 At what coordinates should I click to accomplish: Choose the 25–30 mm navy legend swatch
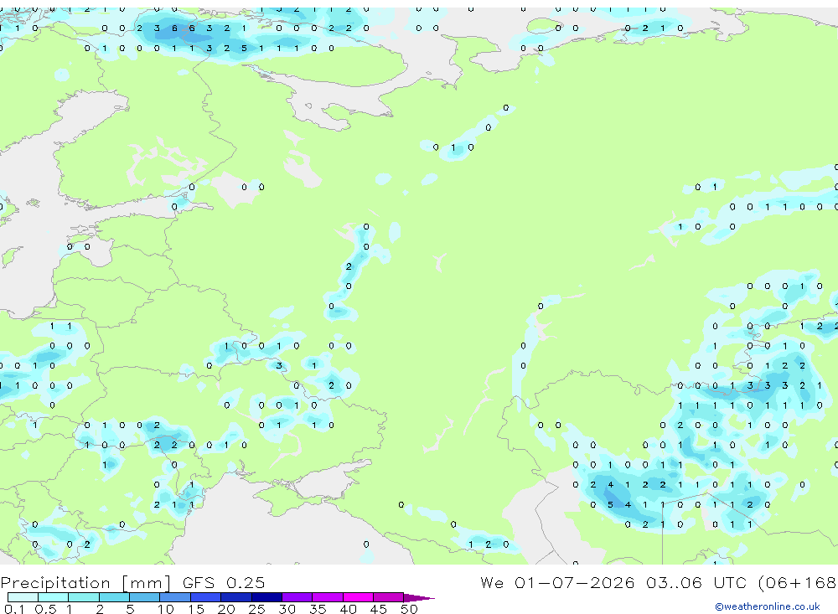(266, 597)
